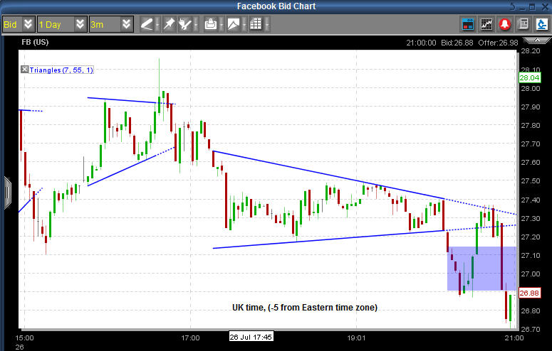Image resolution: width=552 pixels, height=351 pixels.
Task: Click the 19:01 time axis label
Action: (x=356, y=338)
